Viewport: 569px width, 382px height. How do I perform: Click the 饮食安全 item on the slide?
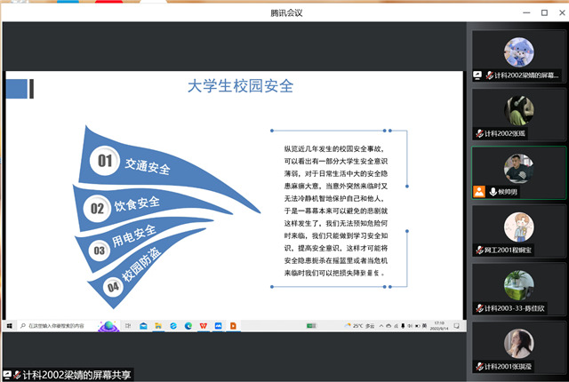pyautogui.click(x=137, y=203)
